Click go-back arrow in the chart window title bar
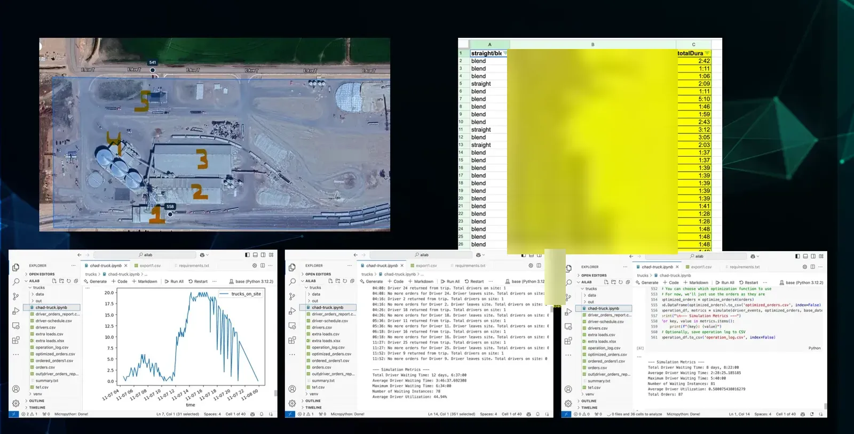 pos(80,255)
